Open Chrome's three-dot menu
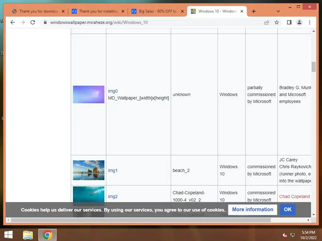The image size is (322, 241). (309, 22)
